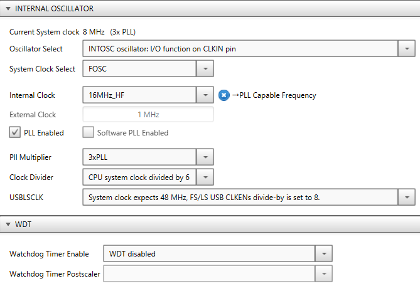Open the System Clock Select dropdown arrow
This screenshot has width=420, height=291.
(x=205, y=69)
